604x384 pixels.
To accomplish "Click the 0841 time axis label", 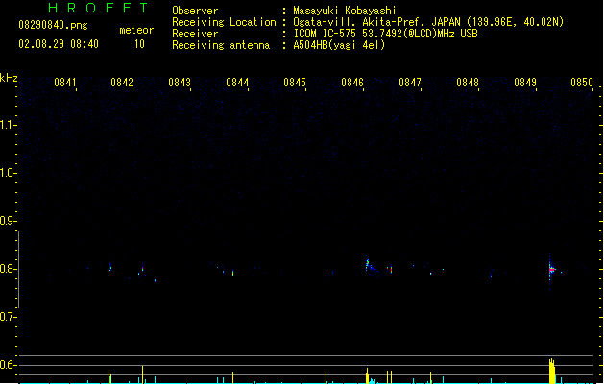I will (x=65, y=83).
